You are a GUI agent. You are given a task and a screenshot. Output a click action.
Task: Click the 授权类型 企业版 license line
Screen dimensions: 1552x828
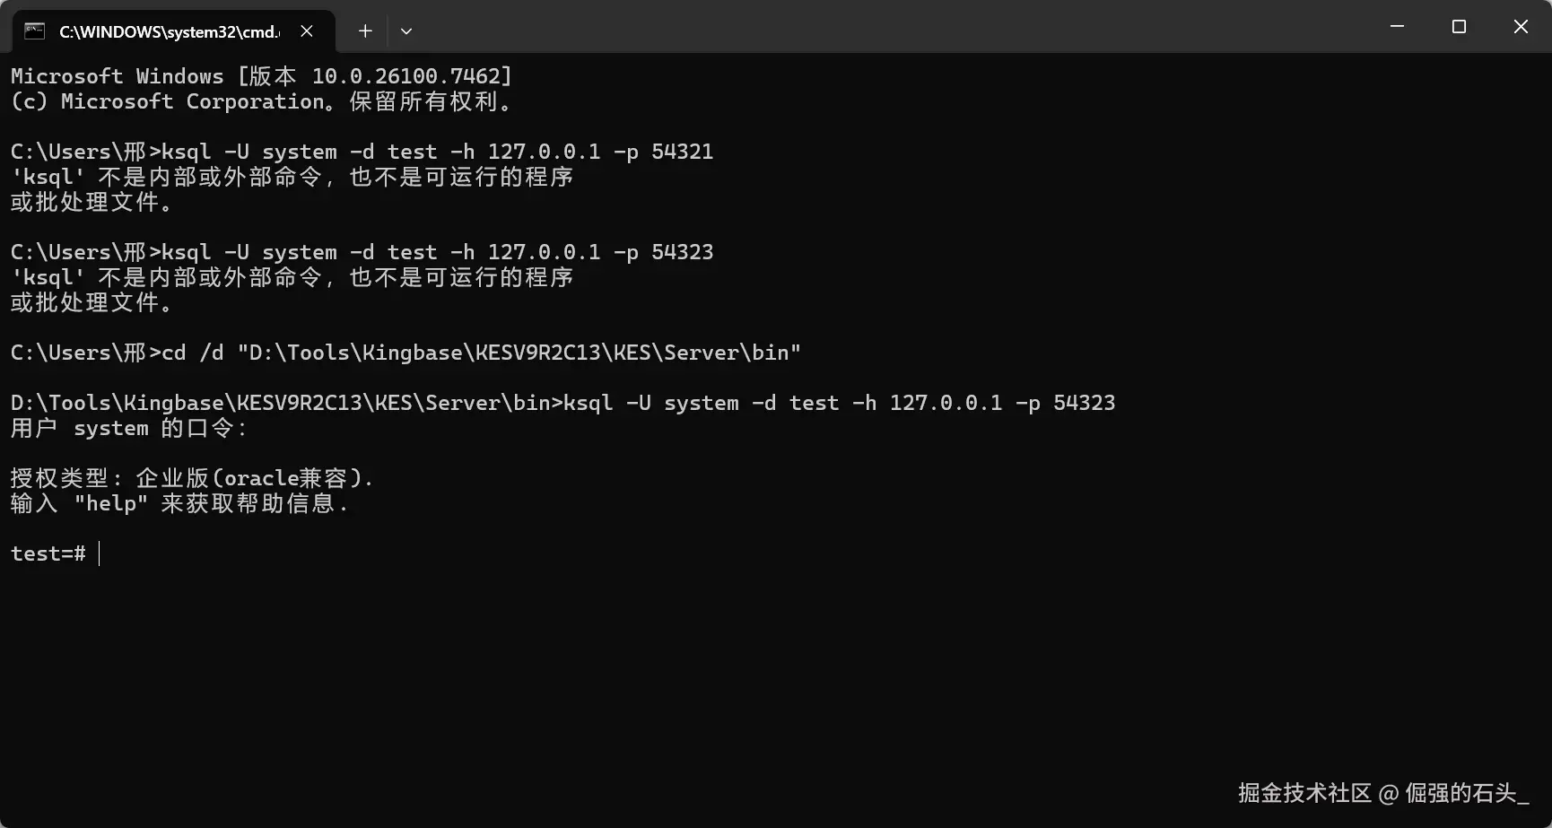coord(191,478)
